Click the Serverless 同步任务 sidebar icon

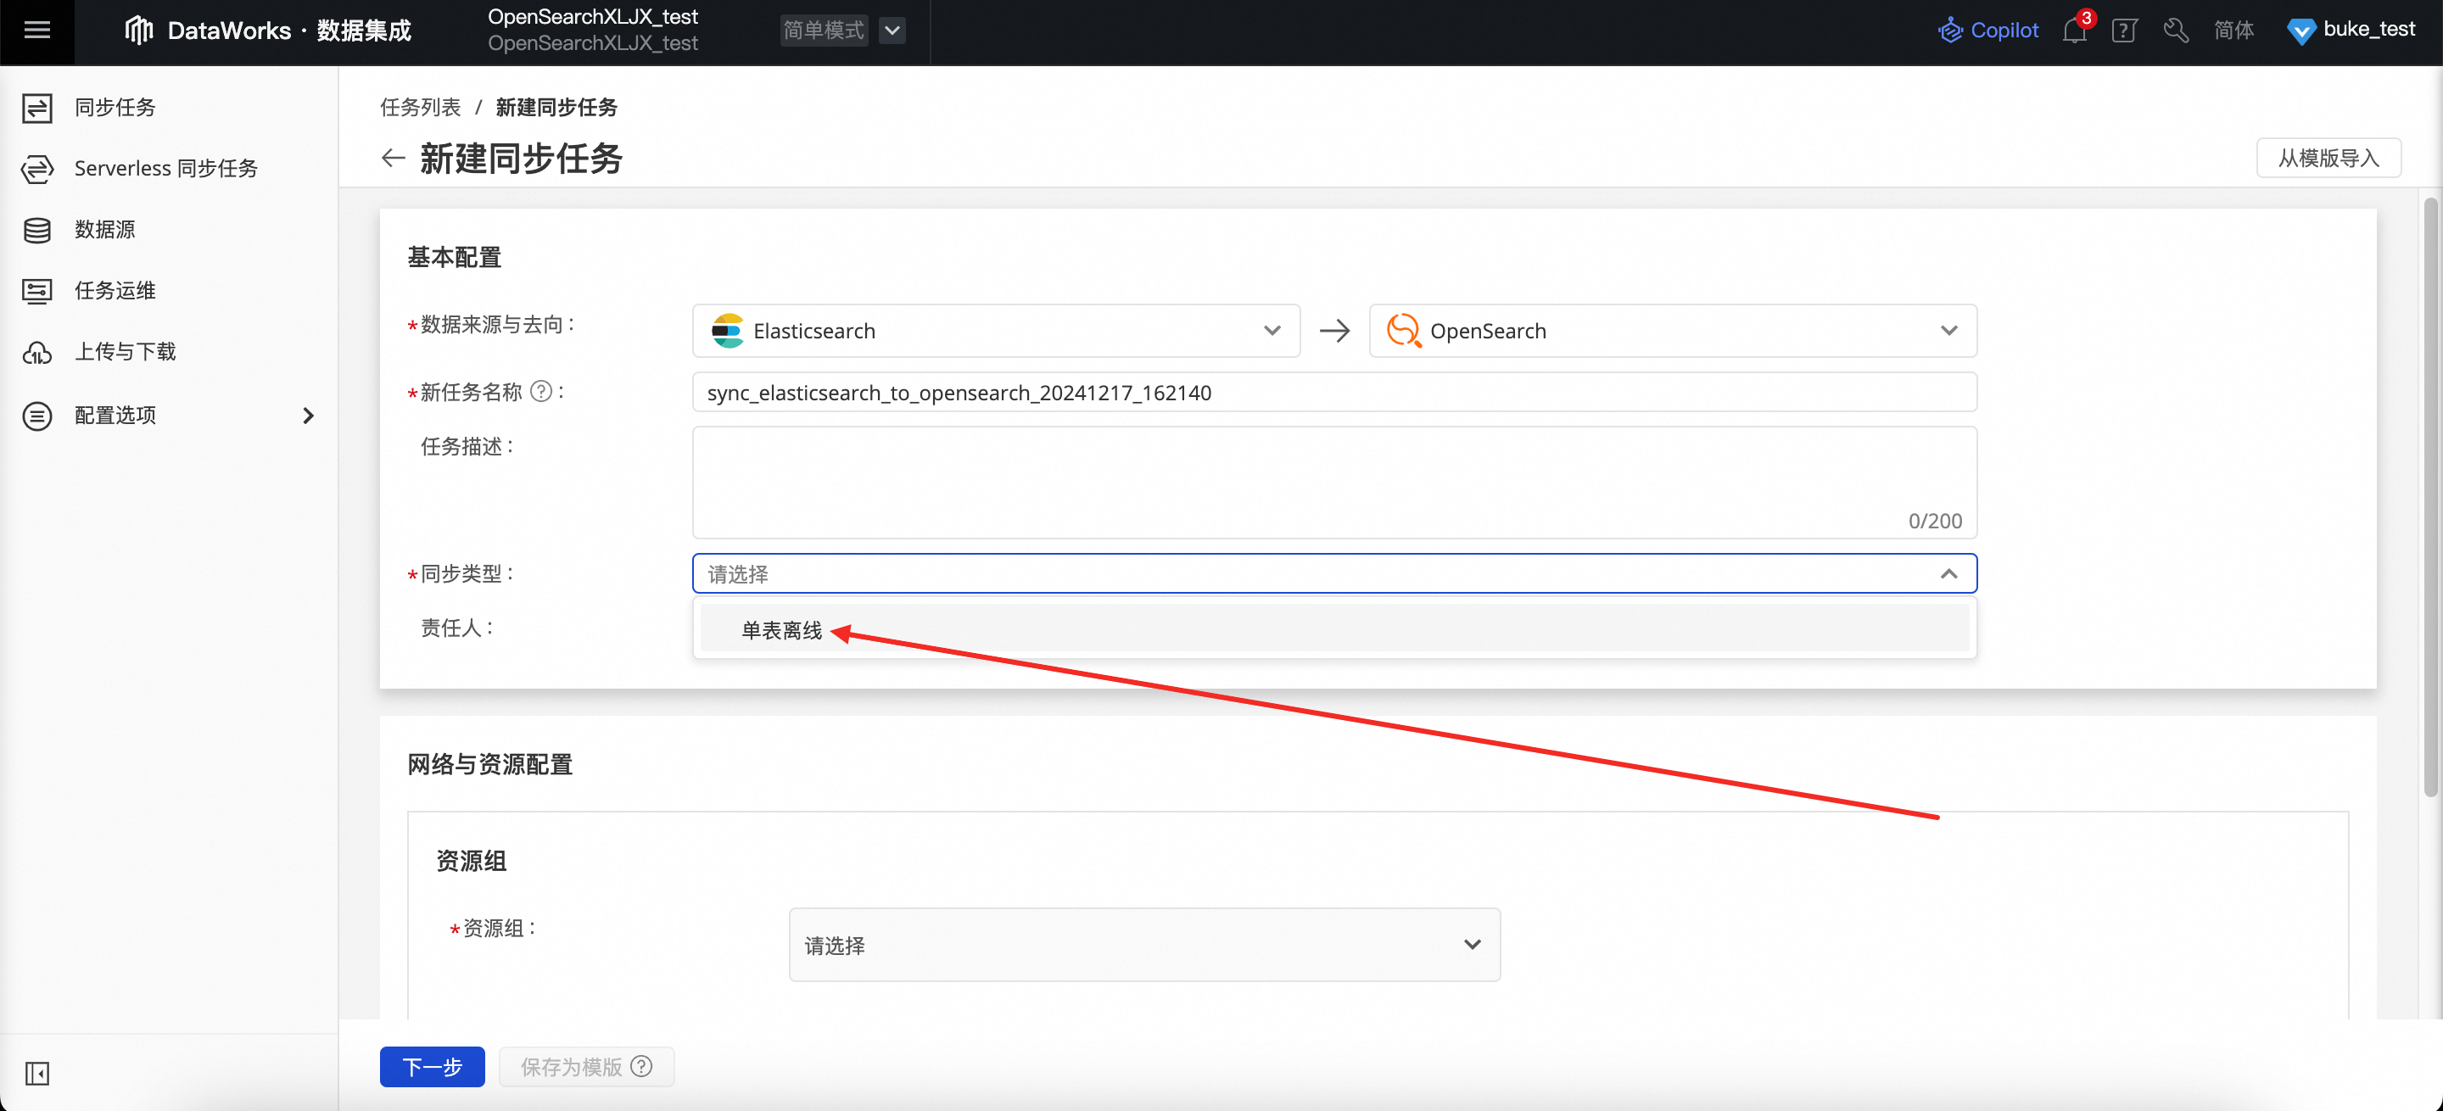tap(37, 169)
